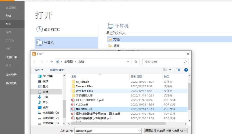The width and height of the screenshot is (232, 134).
Task: Open the 组织 dropdown menu
Action: pos(39,70)
